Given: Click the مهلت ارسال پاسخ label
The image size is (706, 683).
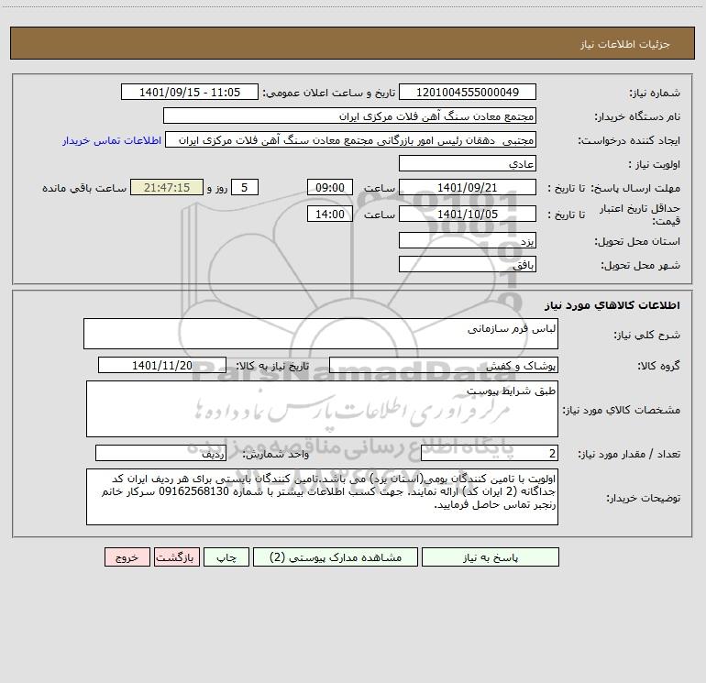Looking at the screenshot, I should coord(634,188).
